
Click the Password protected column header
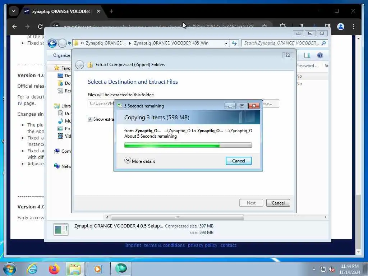click(x=308, y=66)
